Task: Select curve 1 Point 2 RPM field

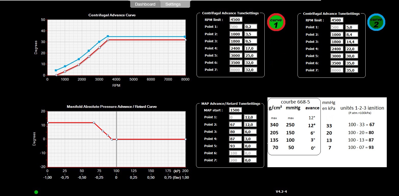Action: 236,34
